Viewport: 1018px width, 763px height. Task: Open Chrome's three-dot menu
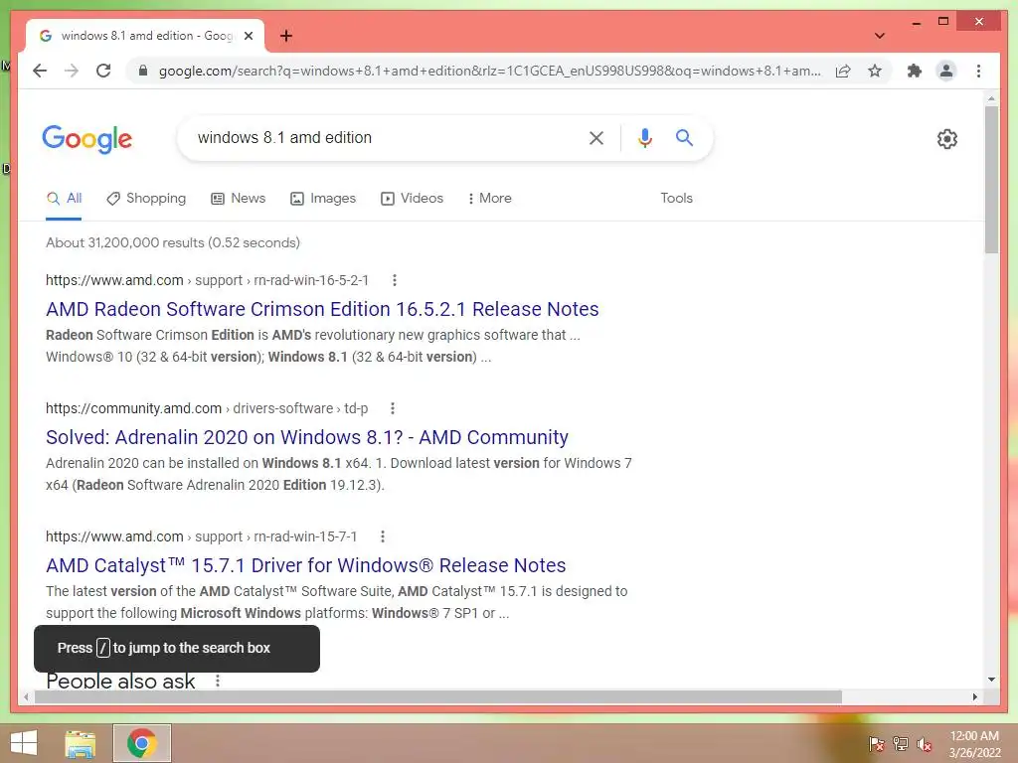click(978, 71)
